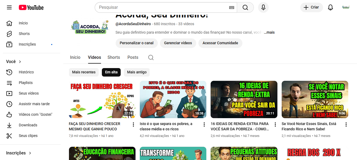Start voice search with microphone
The height and width of the screenshot is (160, 357).
(x=263, y=7)
